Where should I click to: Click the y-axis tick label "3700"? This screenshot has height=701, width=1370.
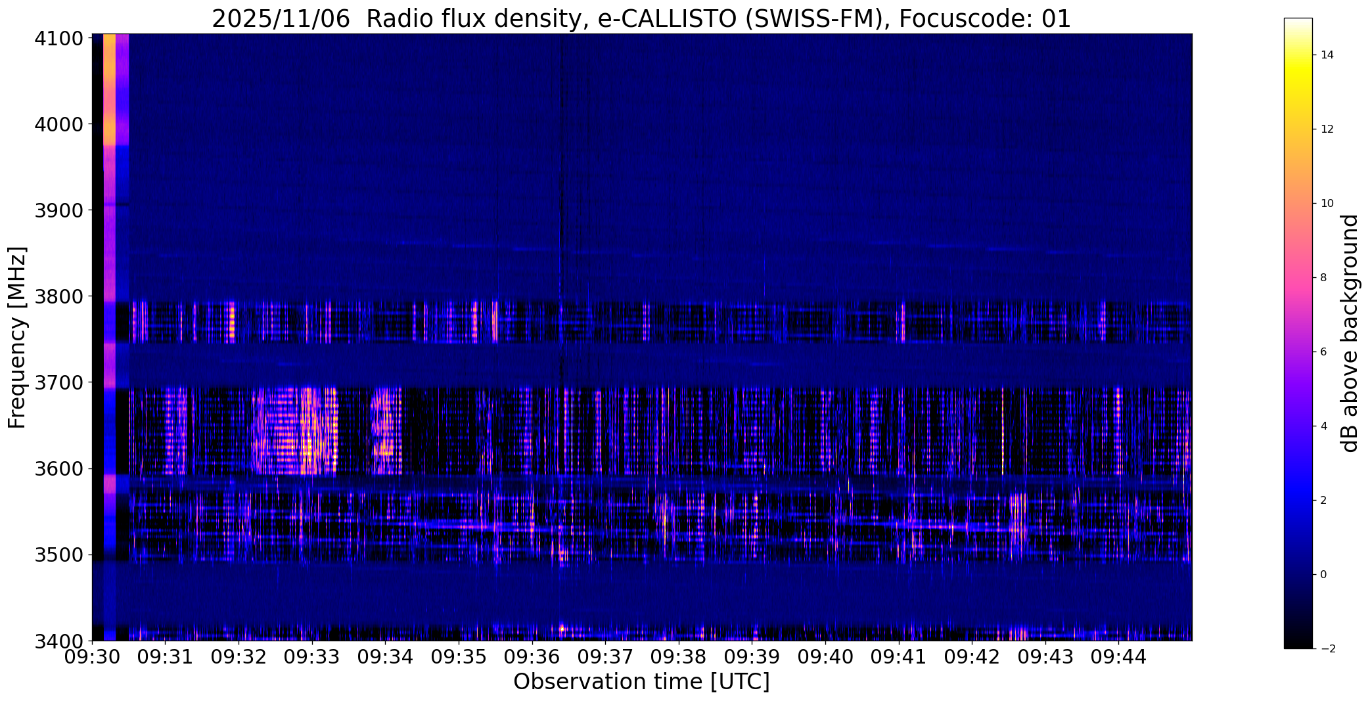click(59, 382)
